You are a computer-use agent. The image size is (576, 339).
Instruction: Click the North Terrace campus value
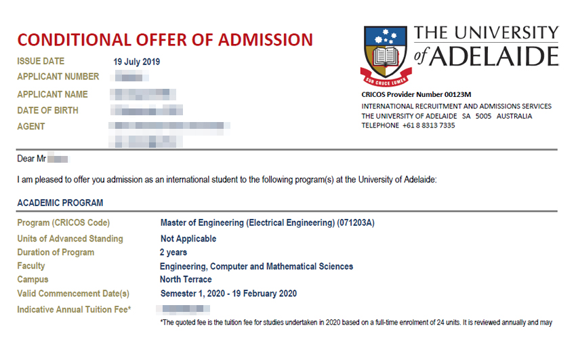(x=186, y=279)
